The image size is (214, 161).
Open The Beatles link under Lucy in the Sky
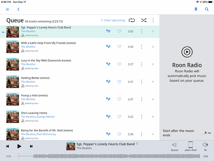pos(28,64)
